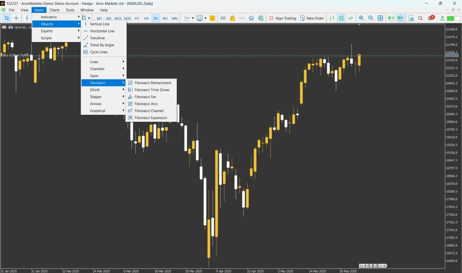
Task: Switch chart to bar chart style
Action: pos(332,18)
